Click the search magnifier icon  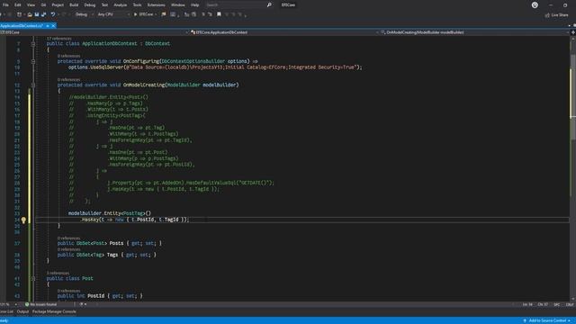click(x=269, y=5)
